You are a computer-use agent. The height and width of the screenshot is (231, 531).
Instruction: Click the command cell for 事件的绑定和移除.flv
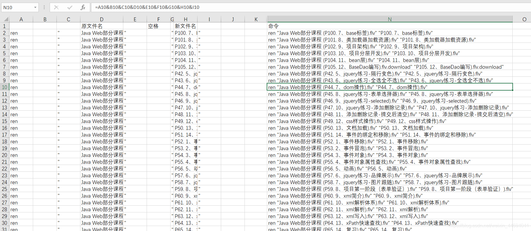390,135
